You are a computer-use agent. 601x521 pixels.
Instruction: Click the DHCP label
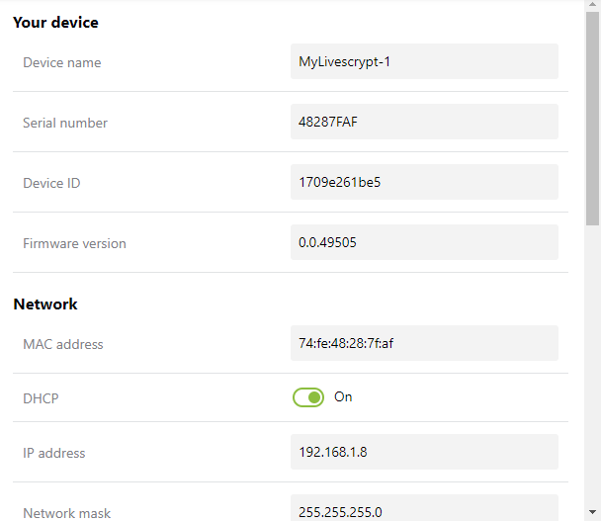point(41,398)
